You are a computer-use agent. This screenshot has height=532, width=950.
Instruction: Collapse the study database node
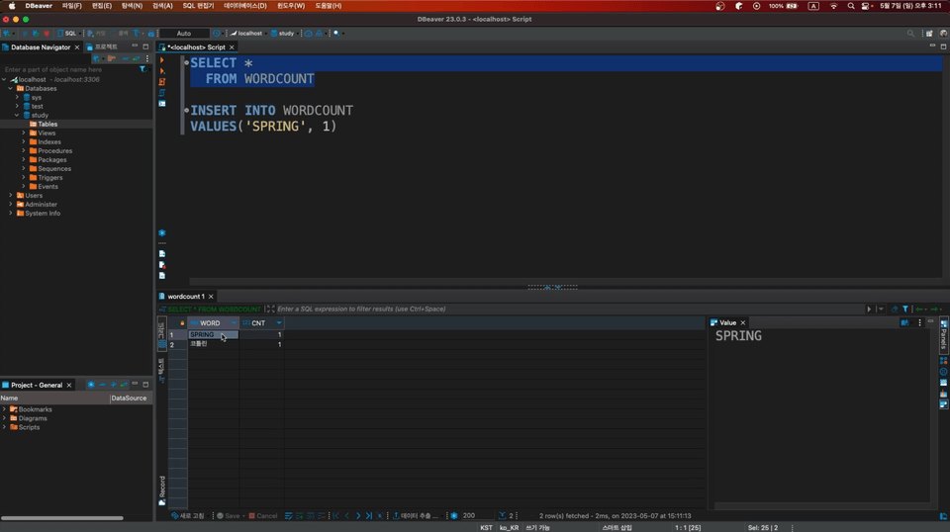click(17, 115)
